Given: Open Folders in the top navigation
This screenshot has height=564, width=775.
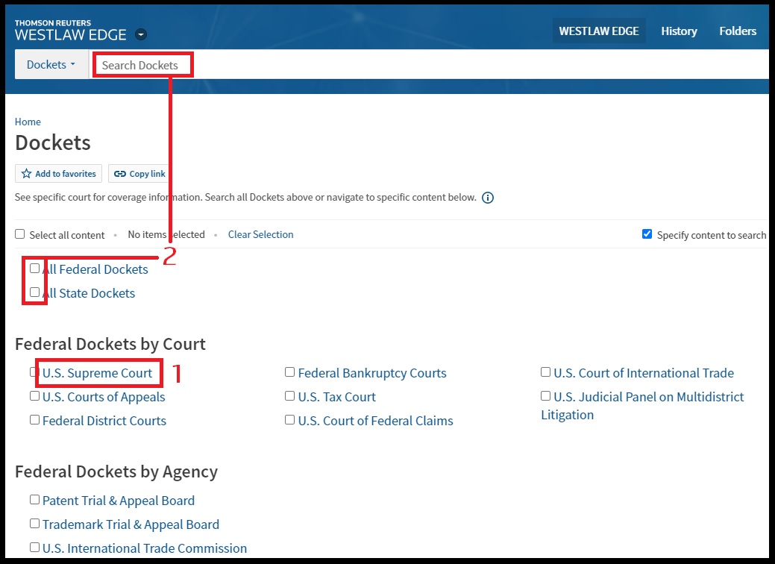Looking at the screenshot, I should tap(737, 31).
